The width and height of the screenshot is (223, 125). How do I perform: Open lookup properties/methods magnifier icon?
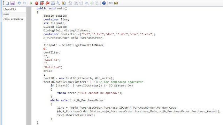pyautogui.click(x=58, y=3)
